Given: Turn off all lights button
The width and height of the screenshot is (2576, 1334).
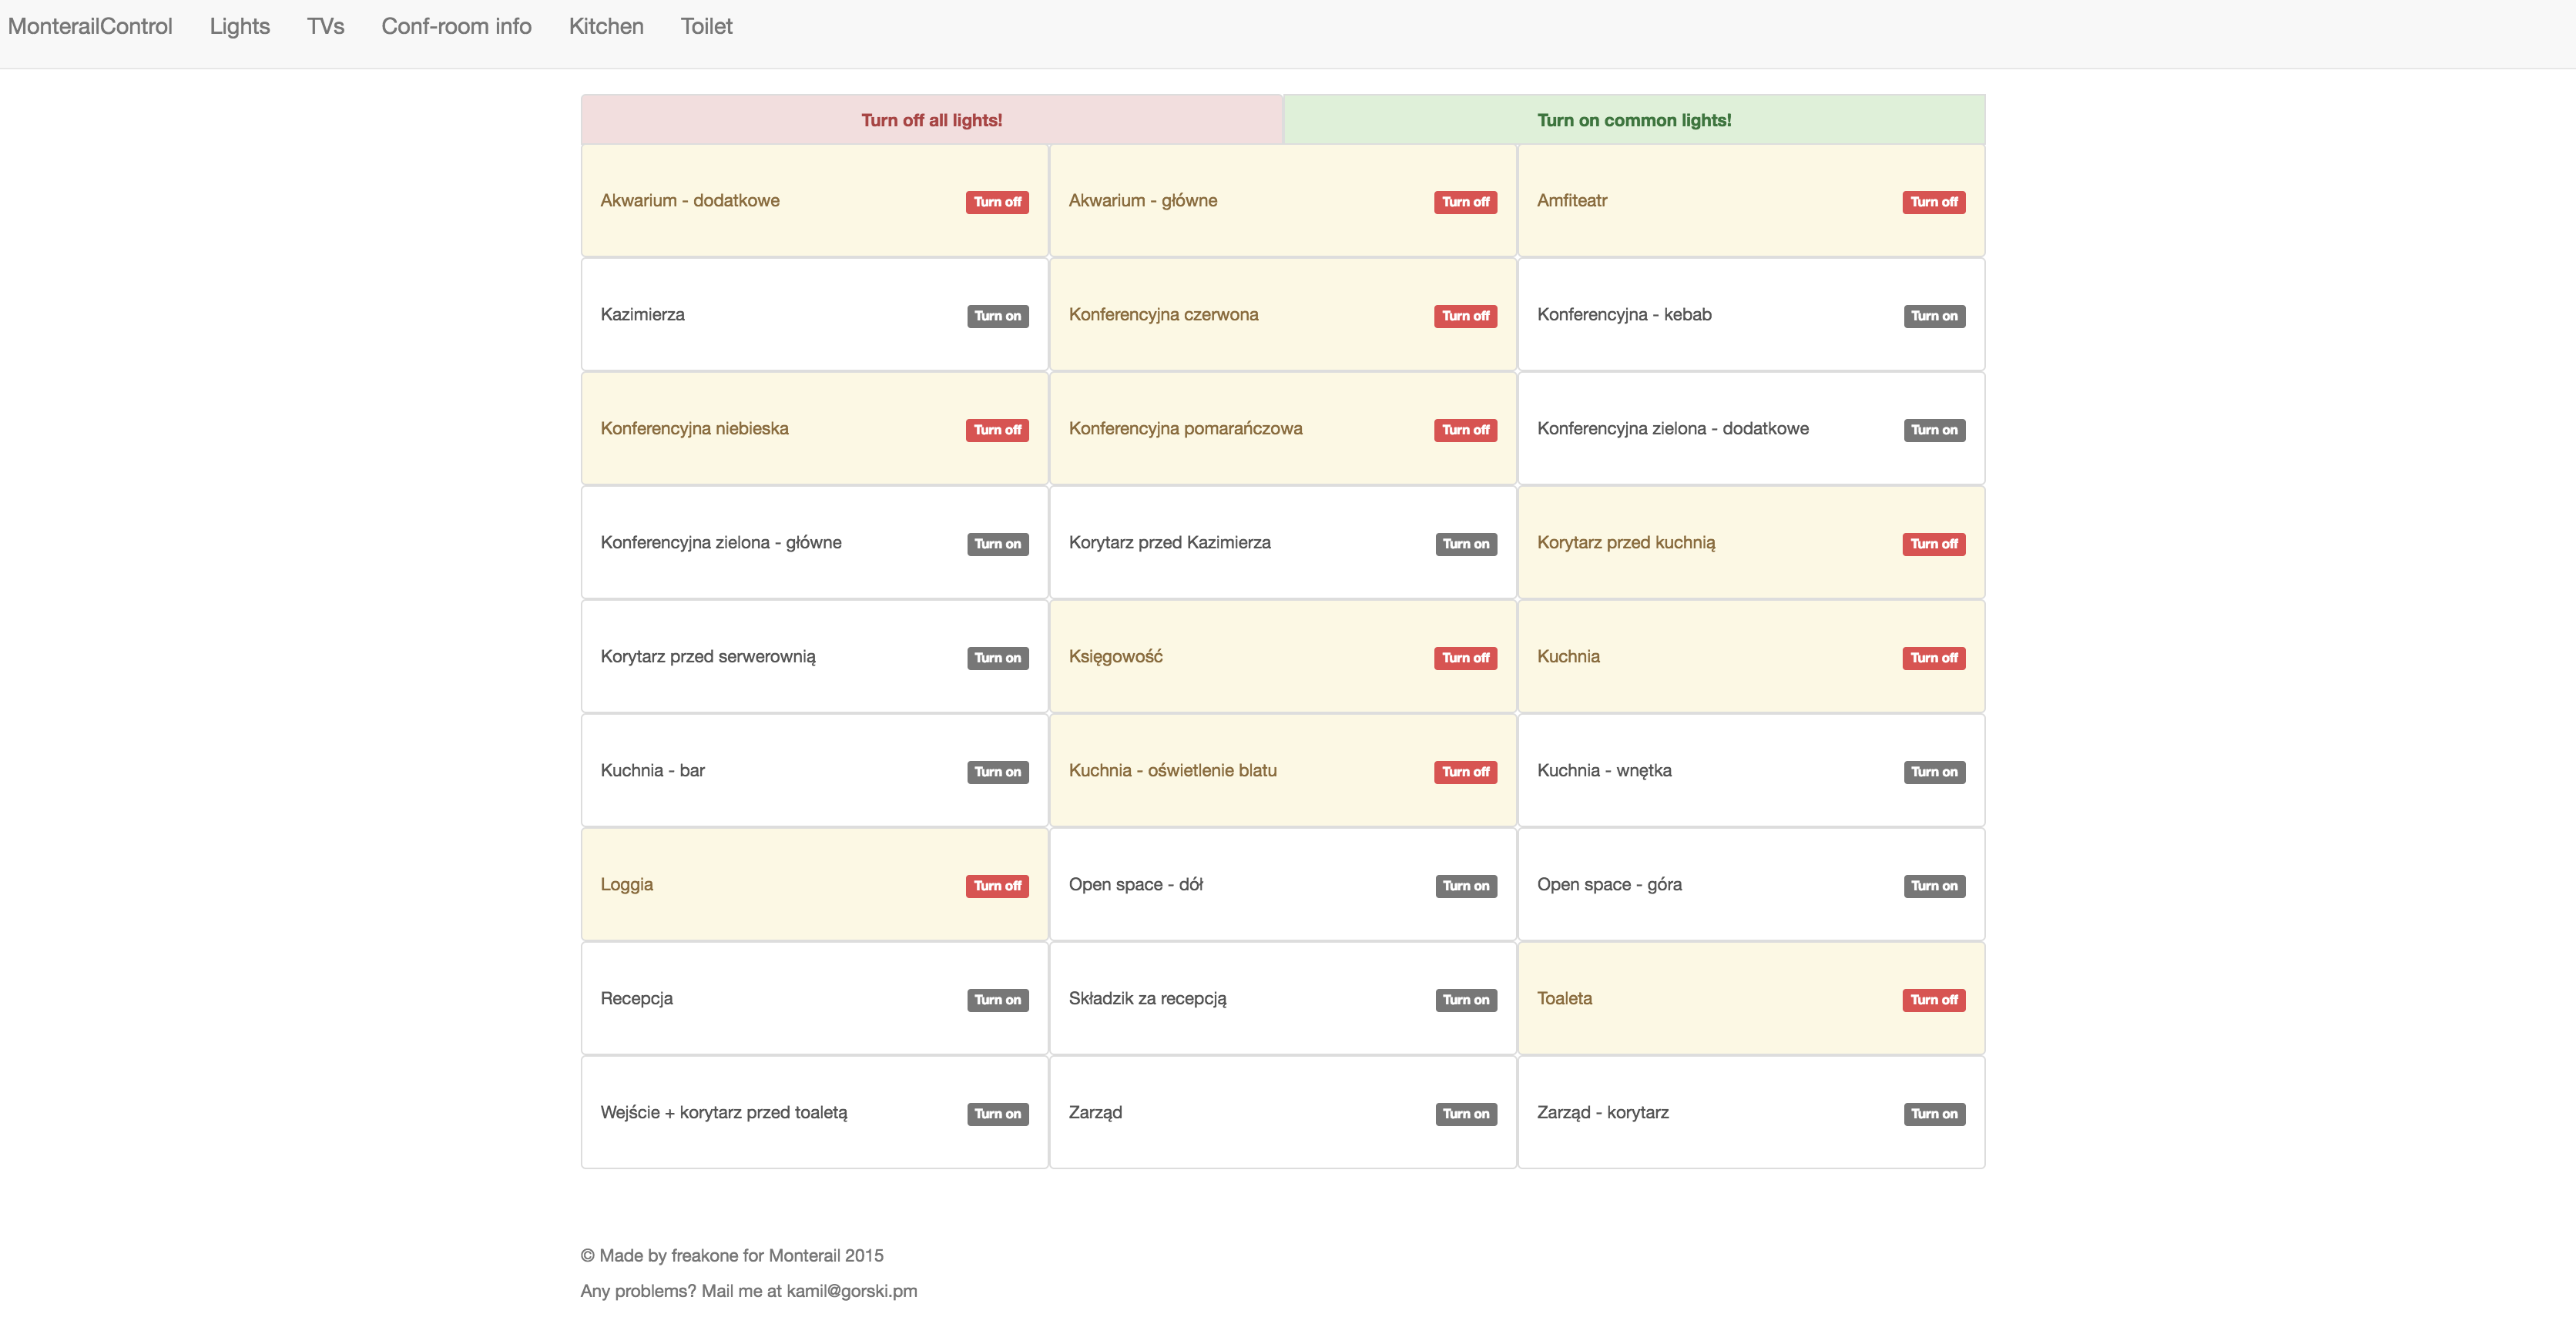Looking at the screenshot, I should [931, 120].
